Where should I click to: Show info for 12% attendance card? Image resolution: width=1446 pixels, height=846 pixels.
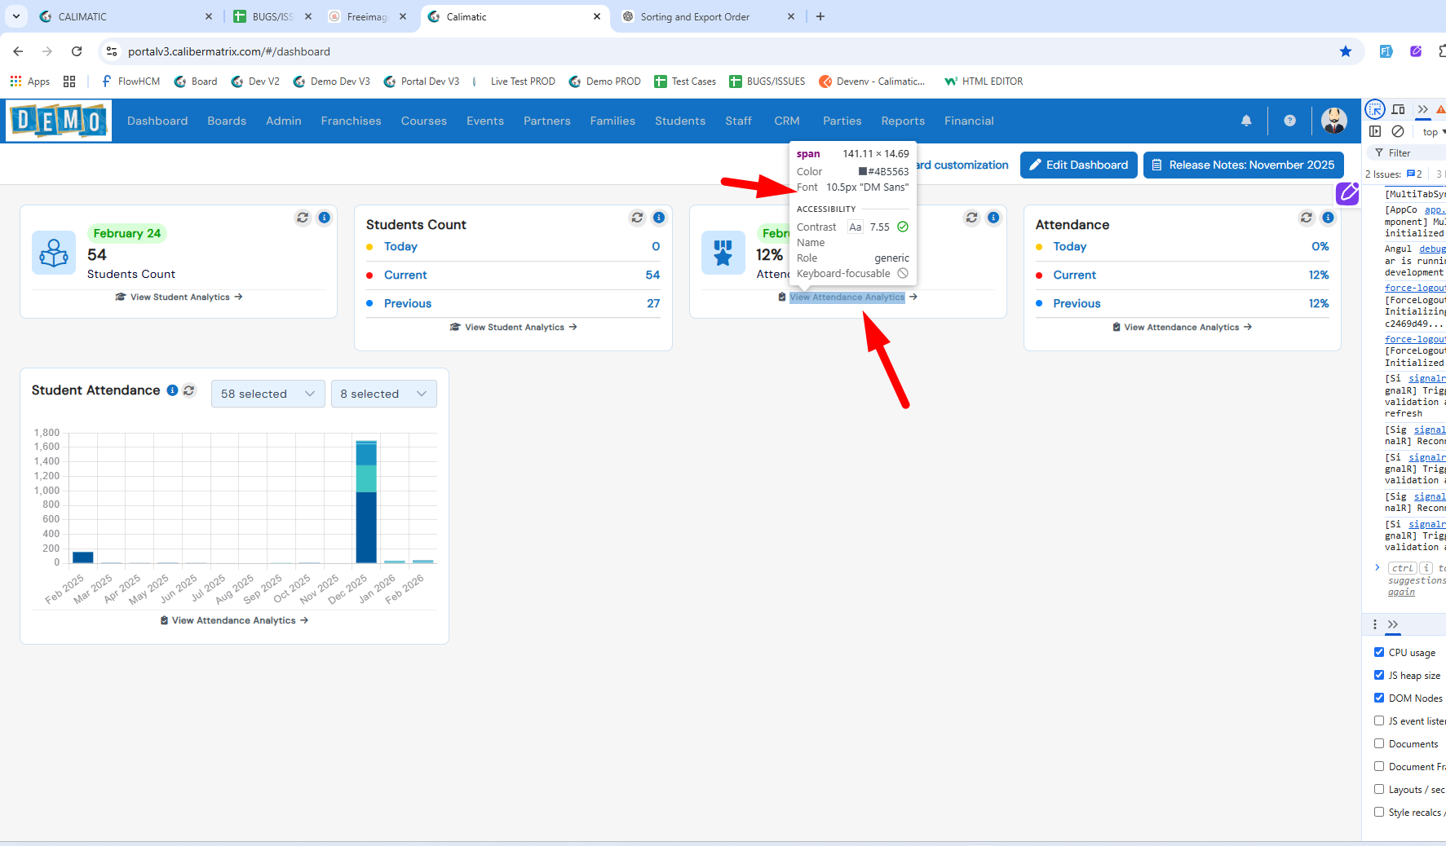(x=993, y=218)
